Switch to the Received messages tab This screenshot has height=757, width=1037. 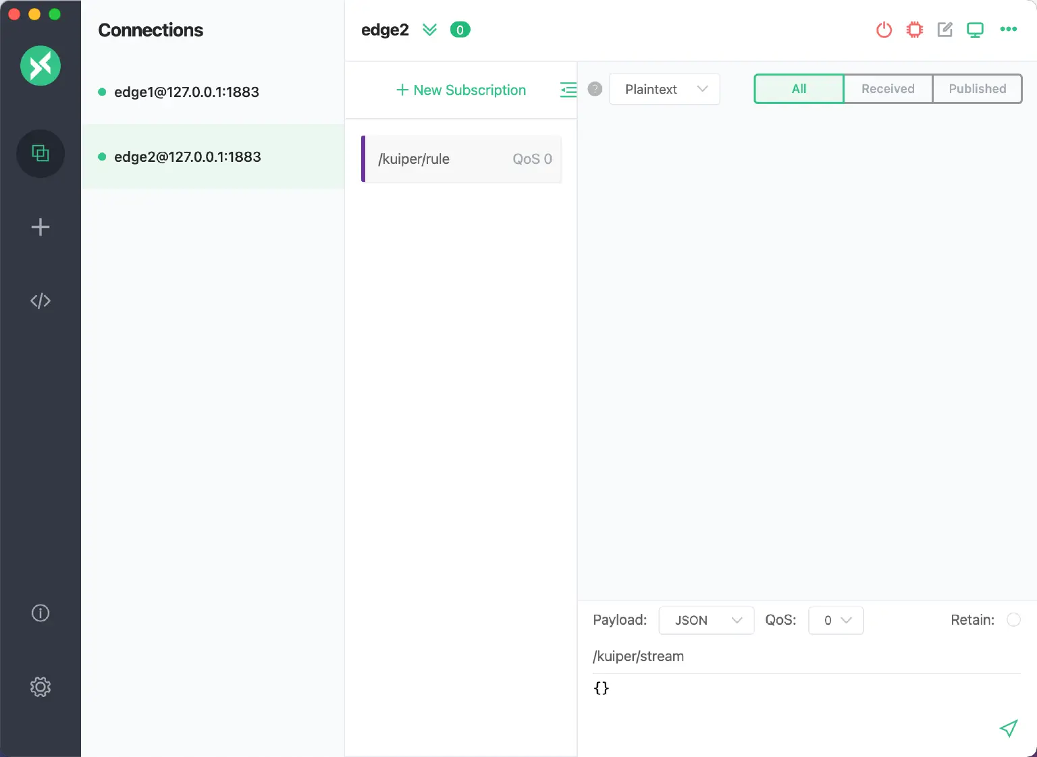click(888, 89)
